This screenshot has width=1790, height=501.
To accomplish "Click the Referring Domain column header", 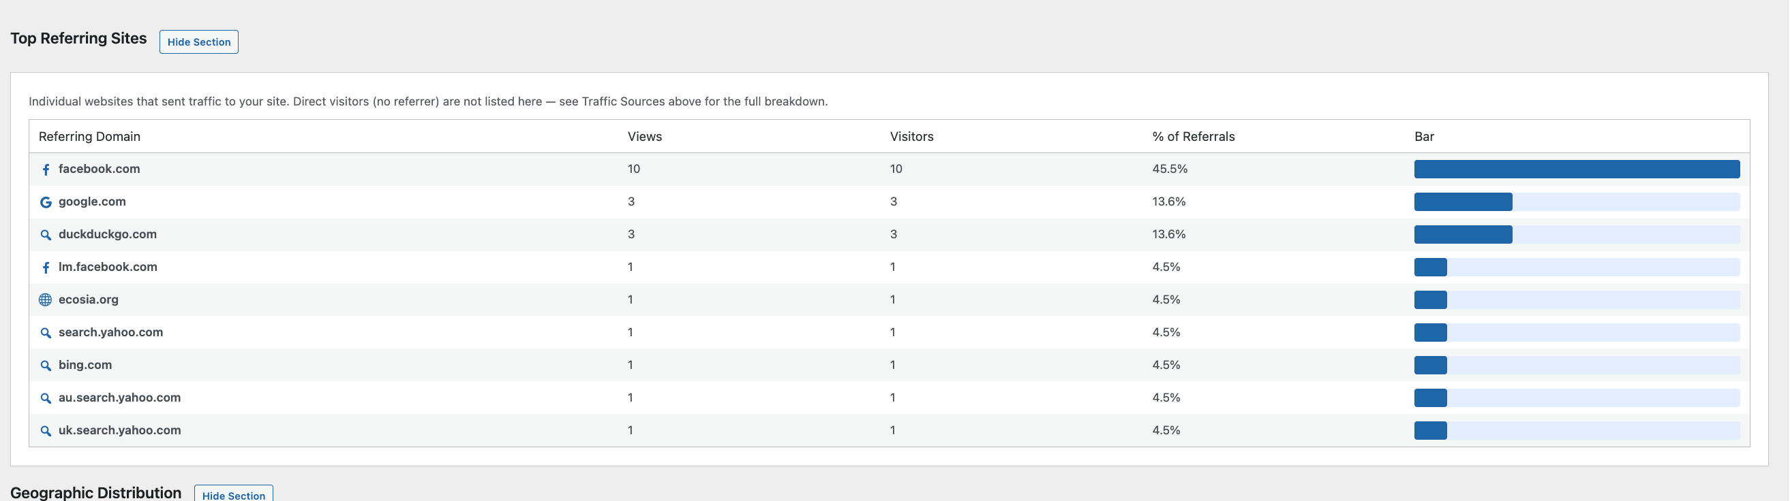I will coord(90,137).
